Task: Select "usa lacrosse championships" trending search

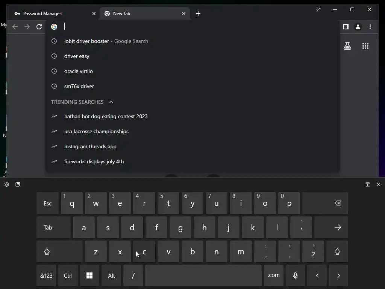Action: 192,131
